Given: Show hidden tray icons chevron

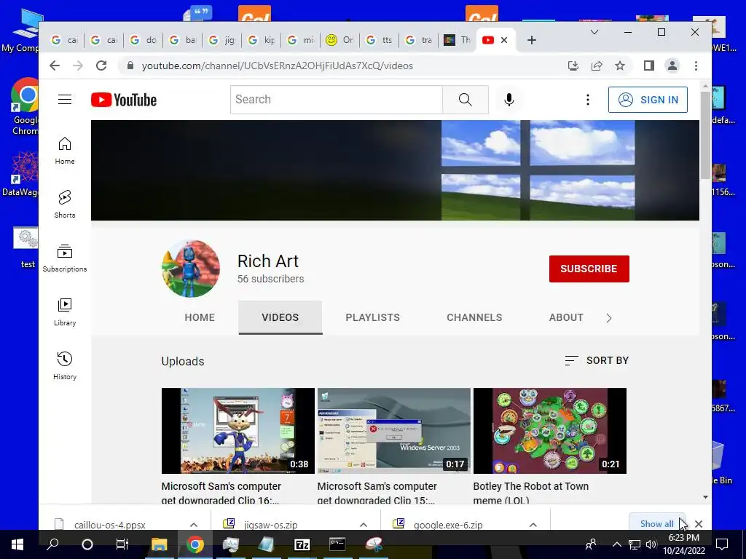Looking at the screenshot, I should coord(616,544).
